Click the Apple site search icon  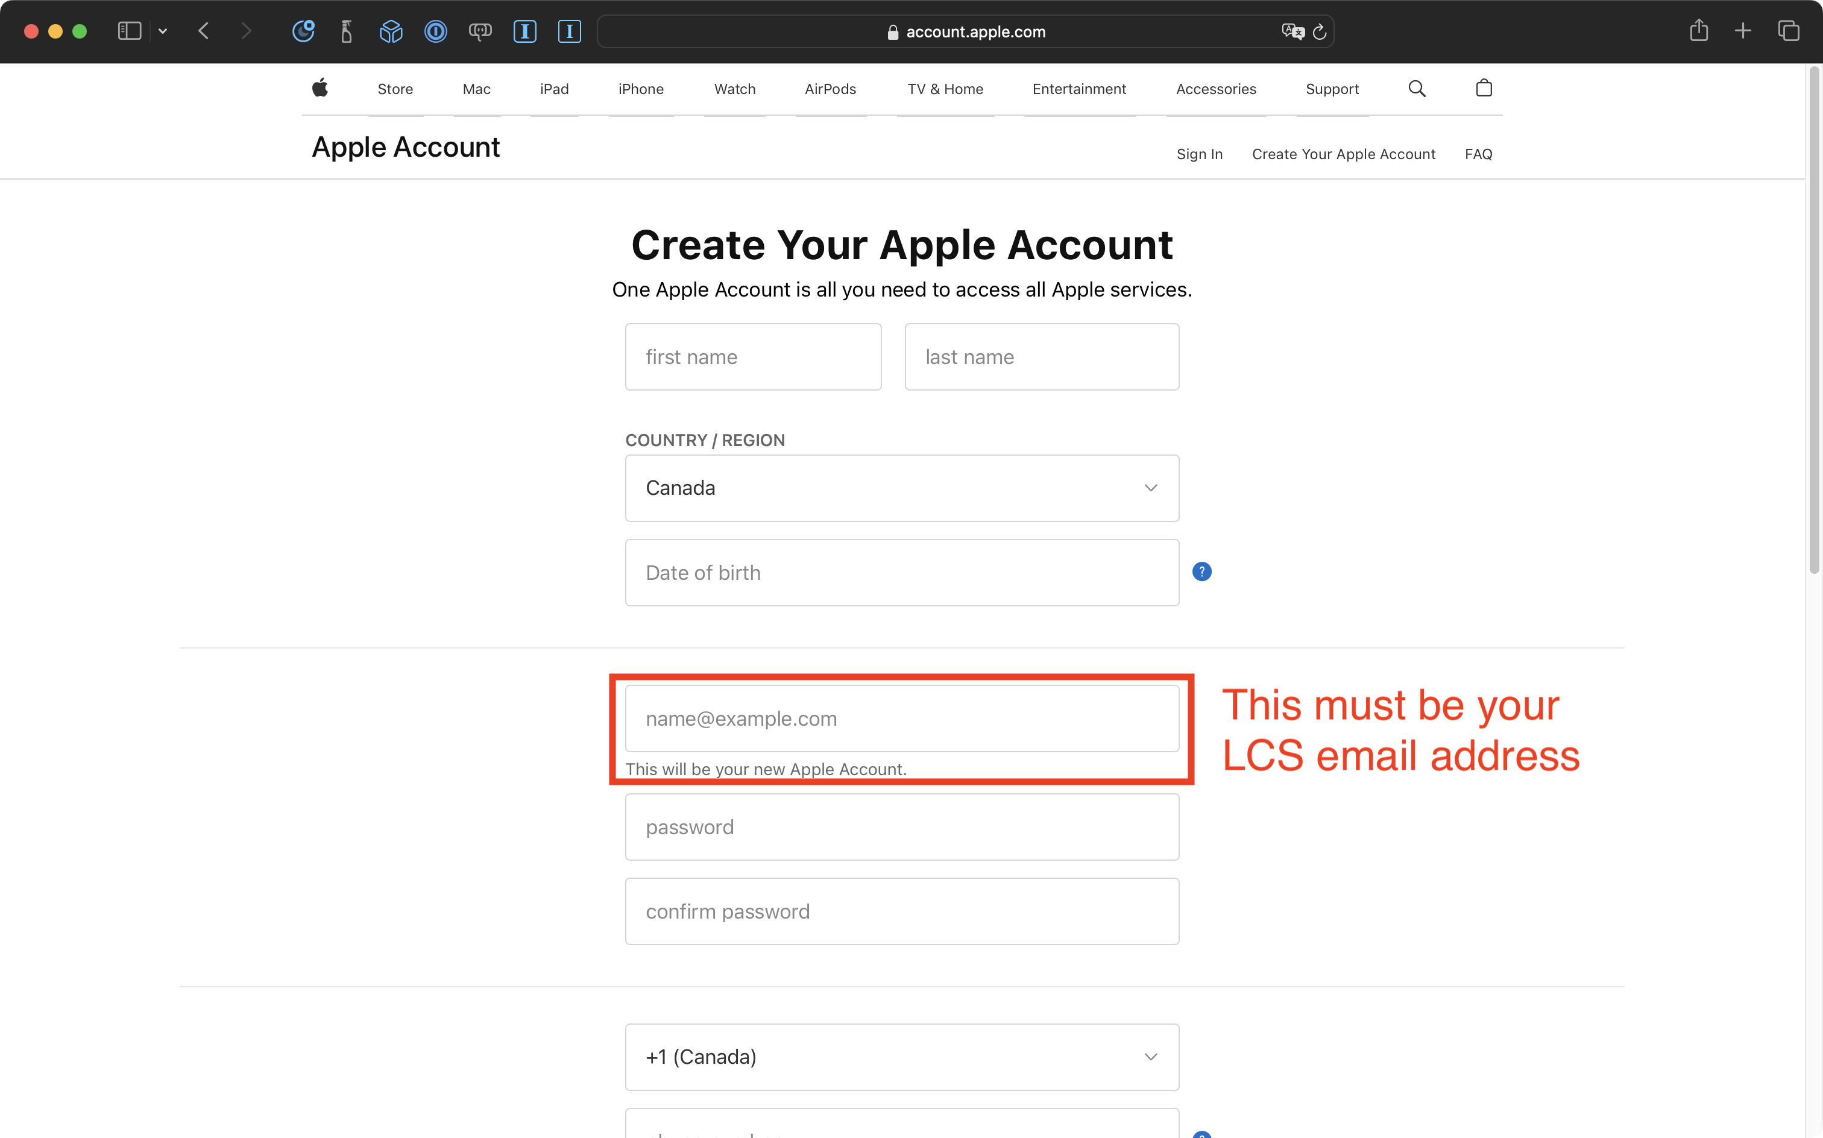(x=1417, y=89)
